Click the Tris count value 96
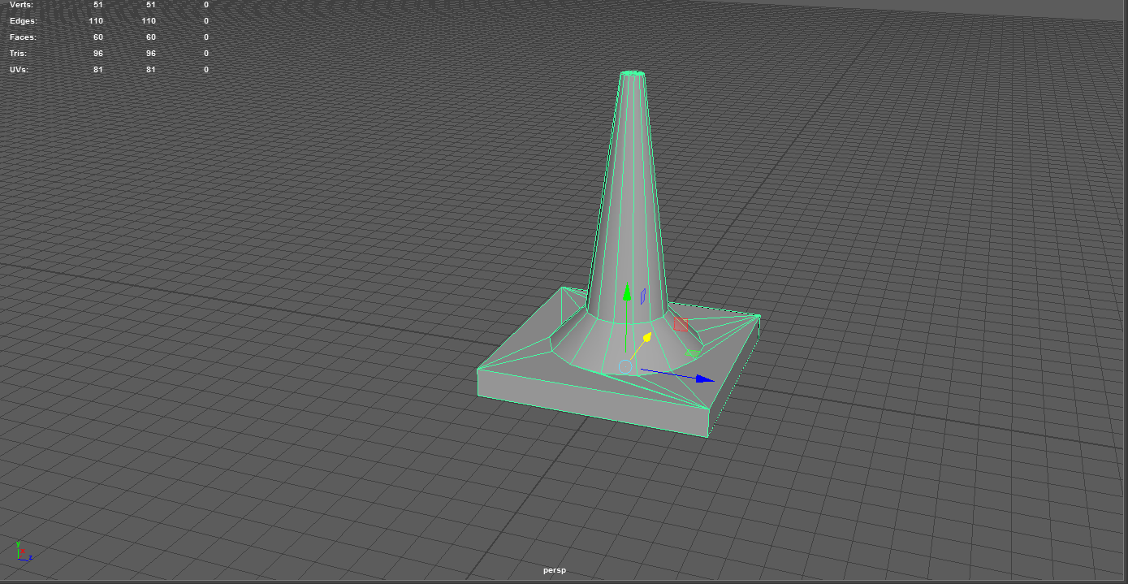The image size is (1128, 584). coord(97,53)
